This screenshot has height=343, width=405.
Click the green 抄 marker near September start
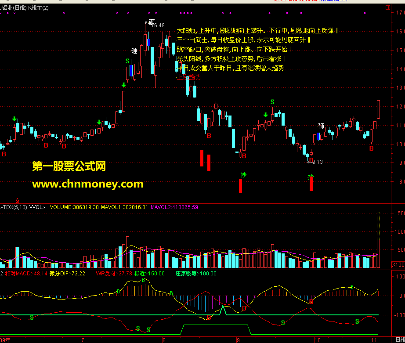(x=243, y=175)
